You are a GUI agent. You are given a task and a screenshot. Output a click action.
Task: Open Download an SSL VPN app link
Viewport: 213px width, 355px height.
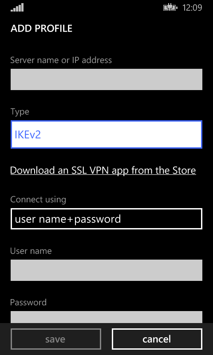tap(103, 171)
